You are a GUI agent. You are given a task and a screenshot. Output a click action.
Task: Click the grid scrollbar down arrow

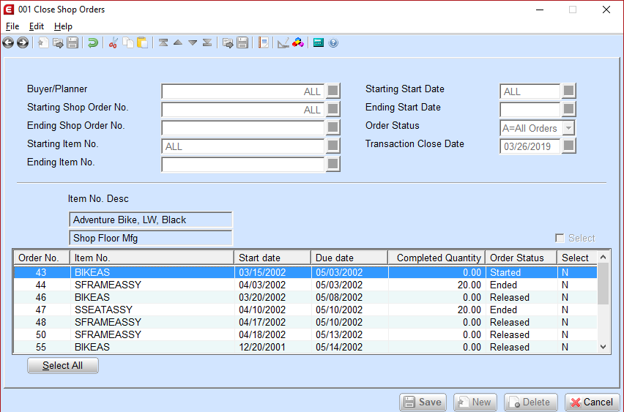(603, 347)
